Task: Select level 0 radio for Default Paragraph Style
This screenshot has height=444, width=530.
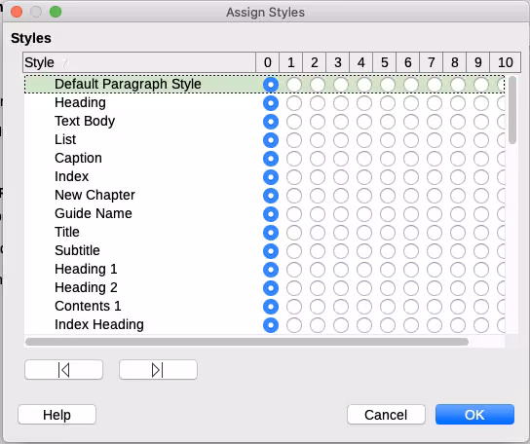Action: point(271,85)
